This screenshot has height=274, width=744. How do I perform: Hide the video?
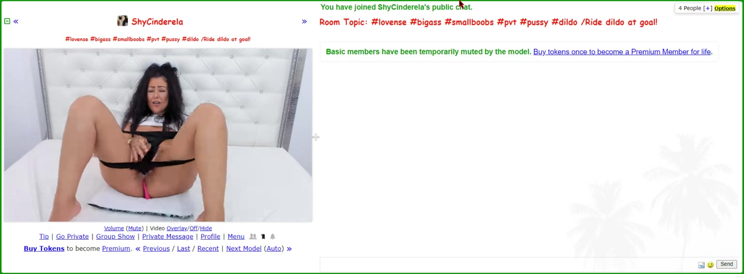pos(206,228)
